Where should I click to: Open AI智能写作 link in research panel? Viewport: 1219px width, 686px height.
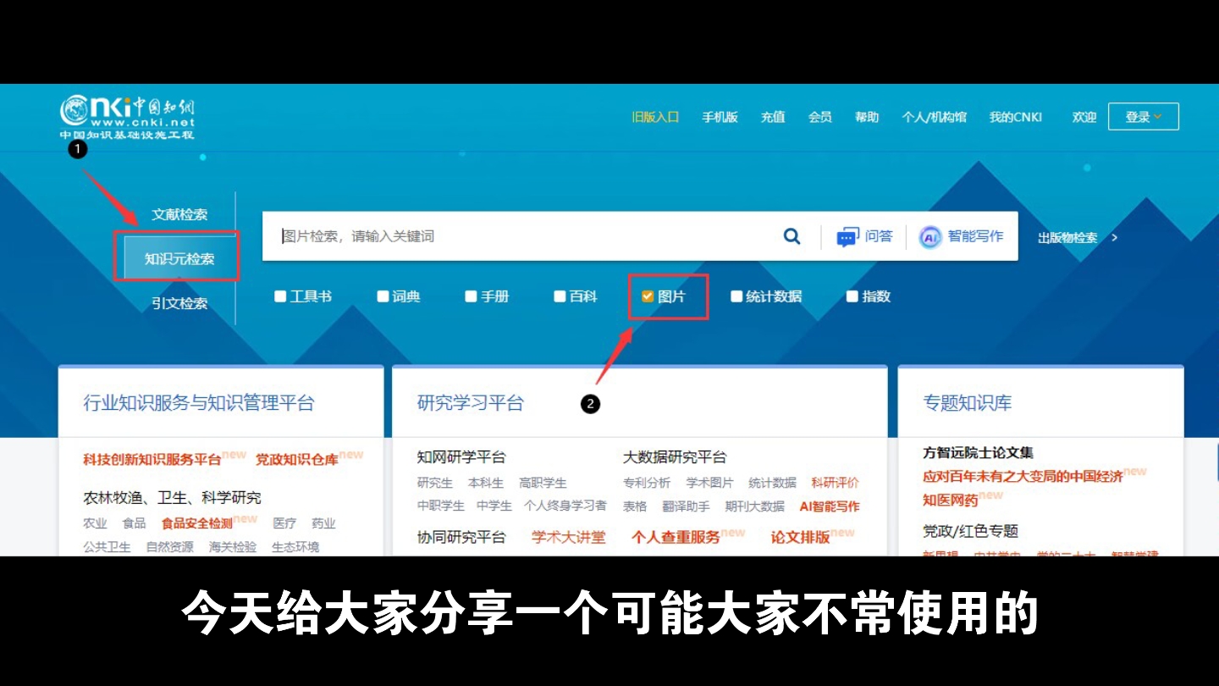pyautogui.click(x=830, y=506)
